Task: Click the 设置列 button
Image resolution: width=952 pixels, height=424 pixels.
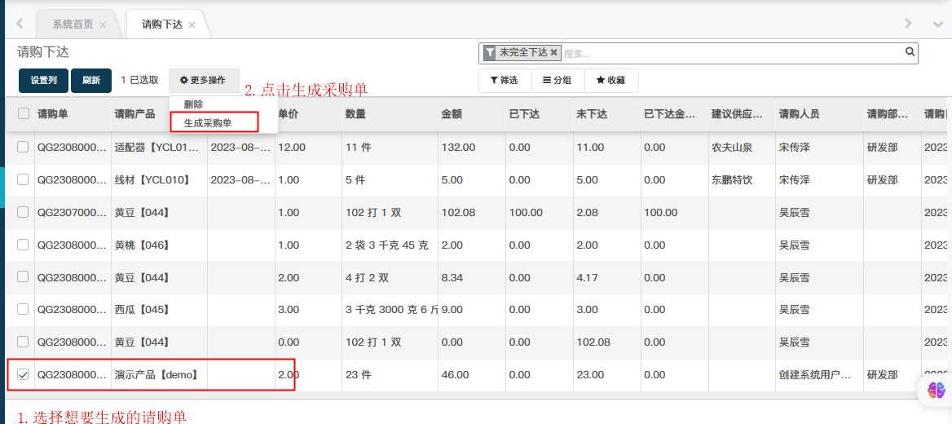Action: click(44, 81)
